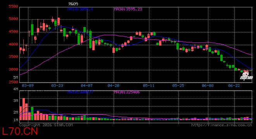Click the Copyright 2026 SINA.COM text

pyautogui.click(x=46, y=125)
